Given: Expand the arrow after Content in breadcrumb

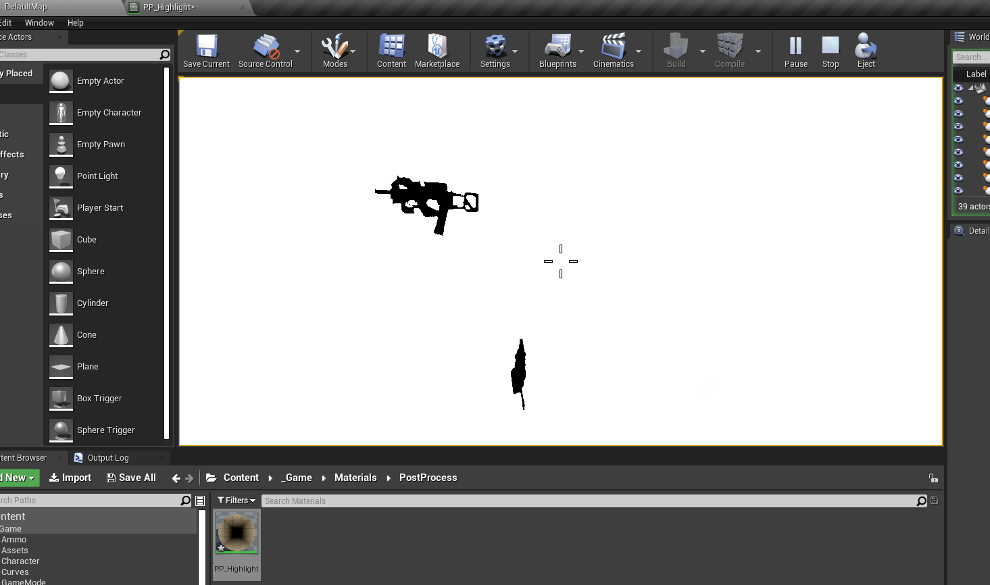Looking at the screenshot, I should [x=270, y=478].
